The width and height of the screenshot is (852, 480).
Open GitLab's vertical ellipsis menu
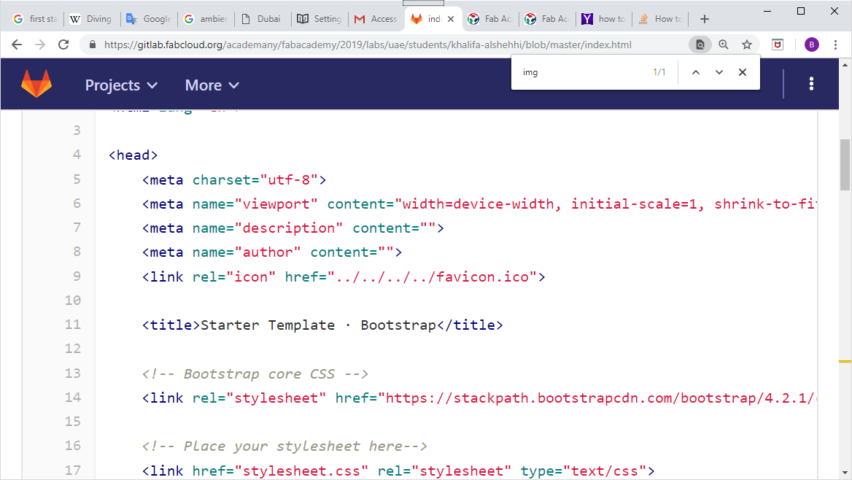click(811, 83)
